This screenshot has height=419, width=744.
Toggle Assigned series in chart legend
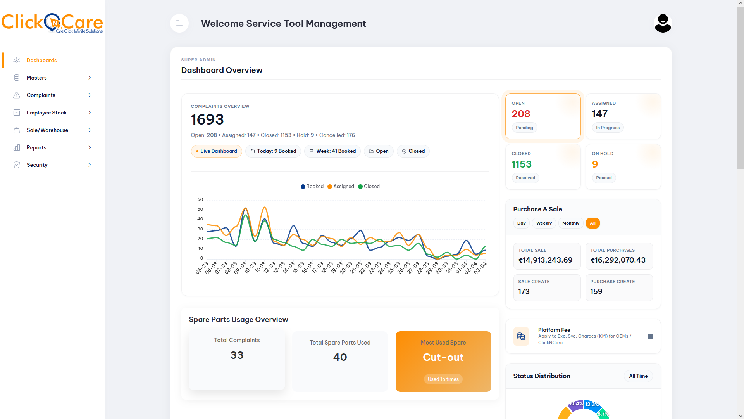tap(341, 187)
